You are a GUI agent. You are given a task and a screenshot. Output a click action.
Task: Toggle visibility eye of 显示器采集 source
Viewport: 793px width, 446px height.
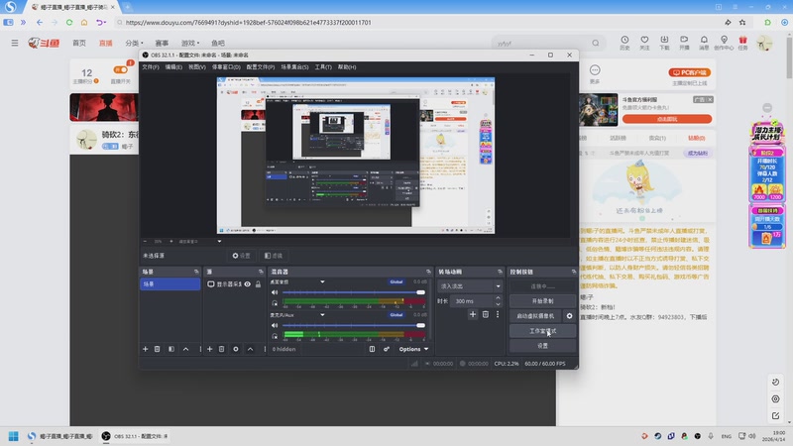[x=249, y=284]
